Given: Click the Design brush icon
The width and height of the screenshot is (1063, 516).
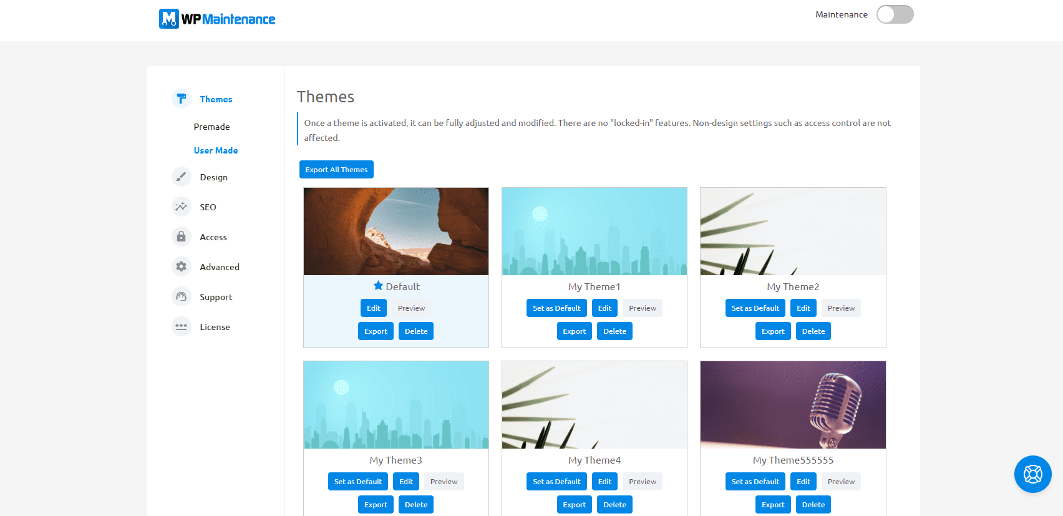Looking at the screenshot, I should tap(182, 177).
